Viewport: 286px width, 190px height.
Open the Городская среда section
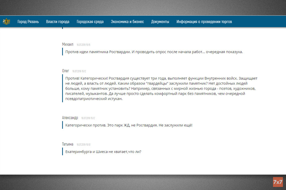pos(90,22)
